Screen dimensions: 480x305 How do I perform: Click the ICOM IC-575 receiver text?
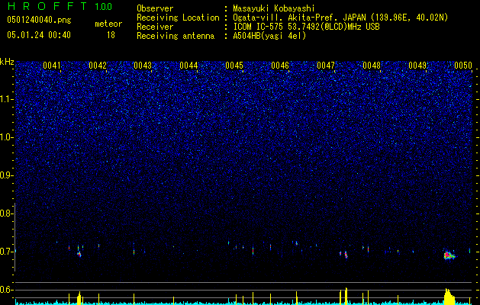tap(306, 27)
